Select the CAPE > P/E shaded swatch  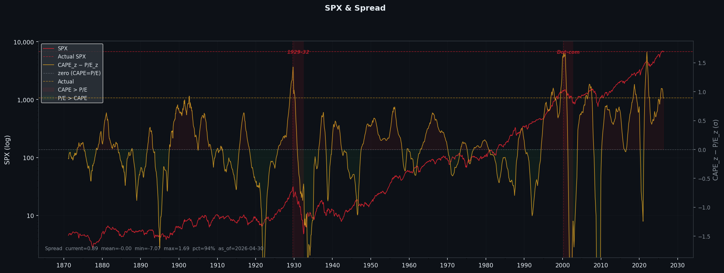coord(48,90)
